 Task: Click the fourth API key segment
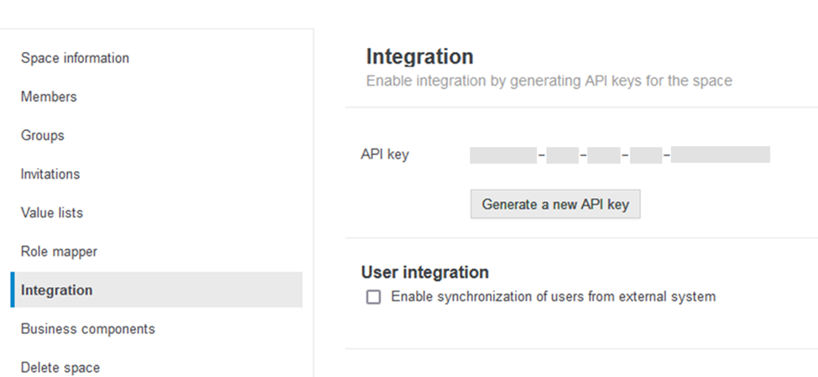[646, 154]
